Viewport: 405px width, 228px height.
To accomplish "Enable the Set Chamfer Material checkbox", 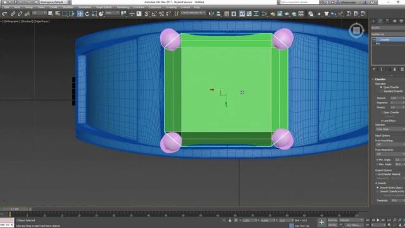I will point(377,174).
